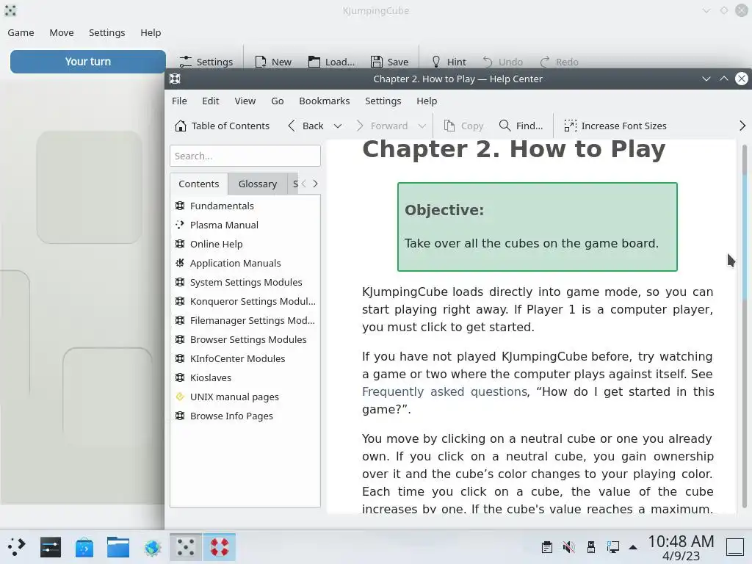
Task: Click the removable devices tray icon
Action: tap(591, 546)
